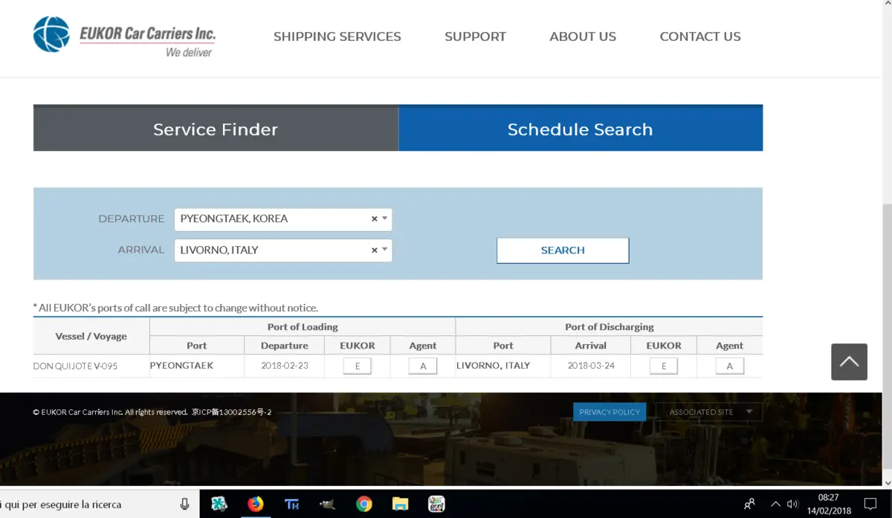Click the Arrival column header

[591, 346]
